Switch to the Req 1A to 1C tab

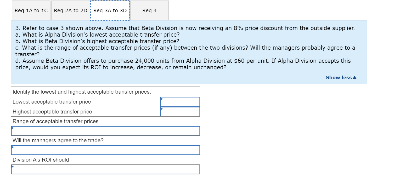point(31,10)
